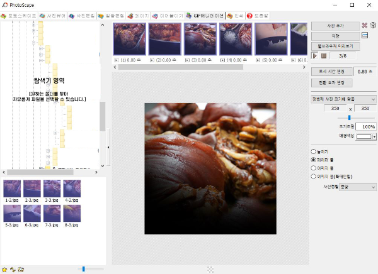Select frame (2) thumbnail in the filmstrip
The image size is (378, 274).
click(165, 39)
